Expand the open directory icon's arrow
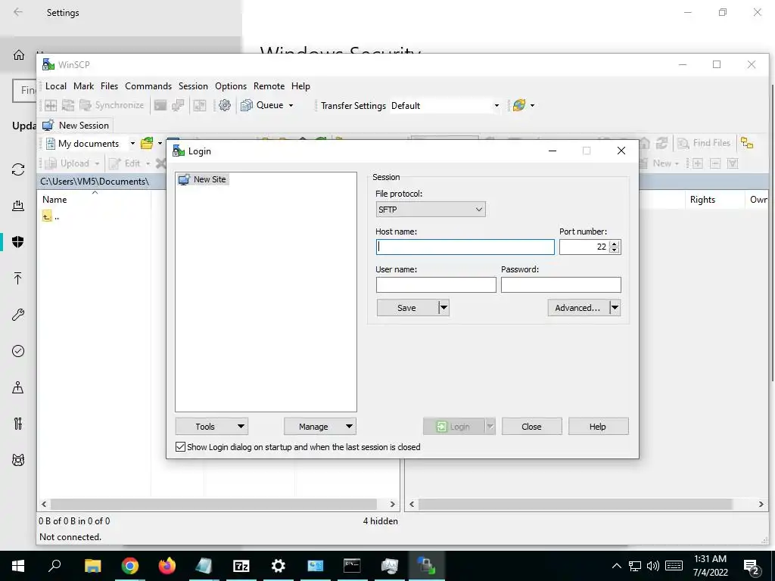The width and height of the screenshot is (775, 581). (160, 143)
